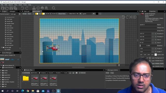Open File Explorer from the taskbar
Image resolution: width=166 pixels, height=93 pixels.
pyautogui.click(x=33, y=91)
